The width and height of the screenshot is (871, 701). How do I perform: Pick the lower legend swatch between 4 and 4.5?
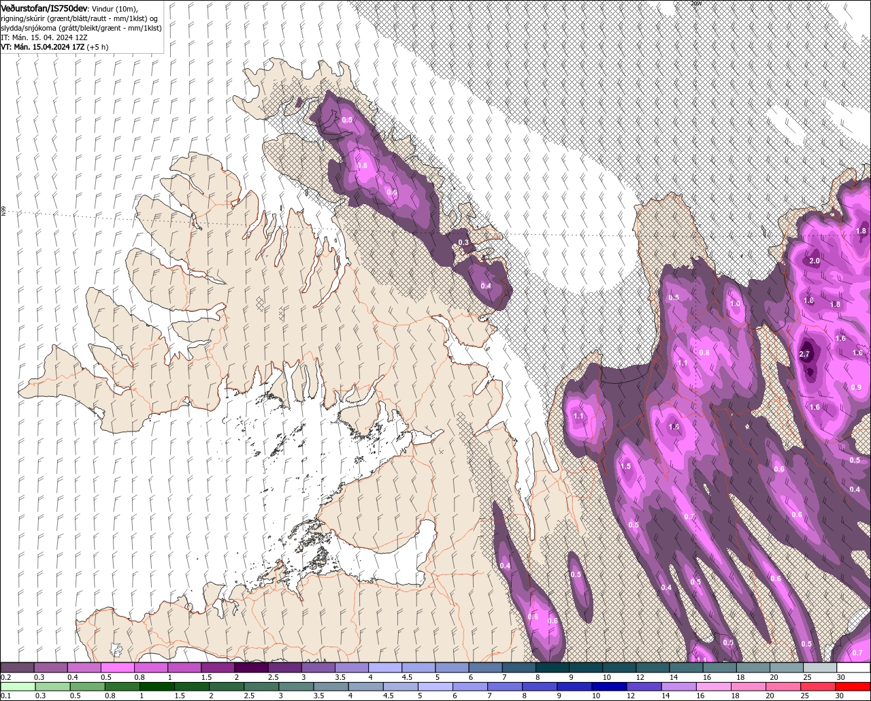(x=366, y=687)
